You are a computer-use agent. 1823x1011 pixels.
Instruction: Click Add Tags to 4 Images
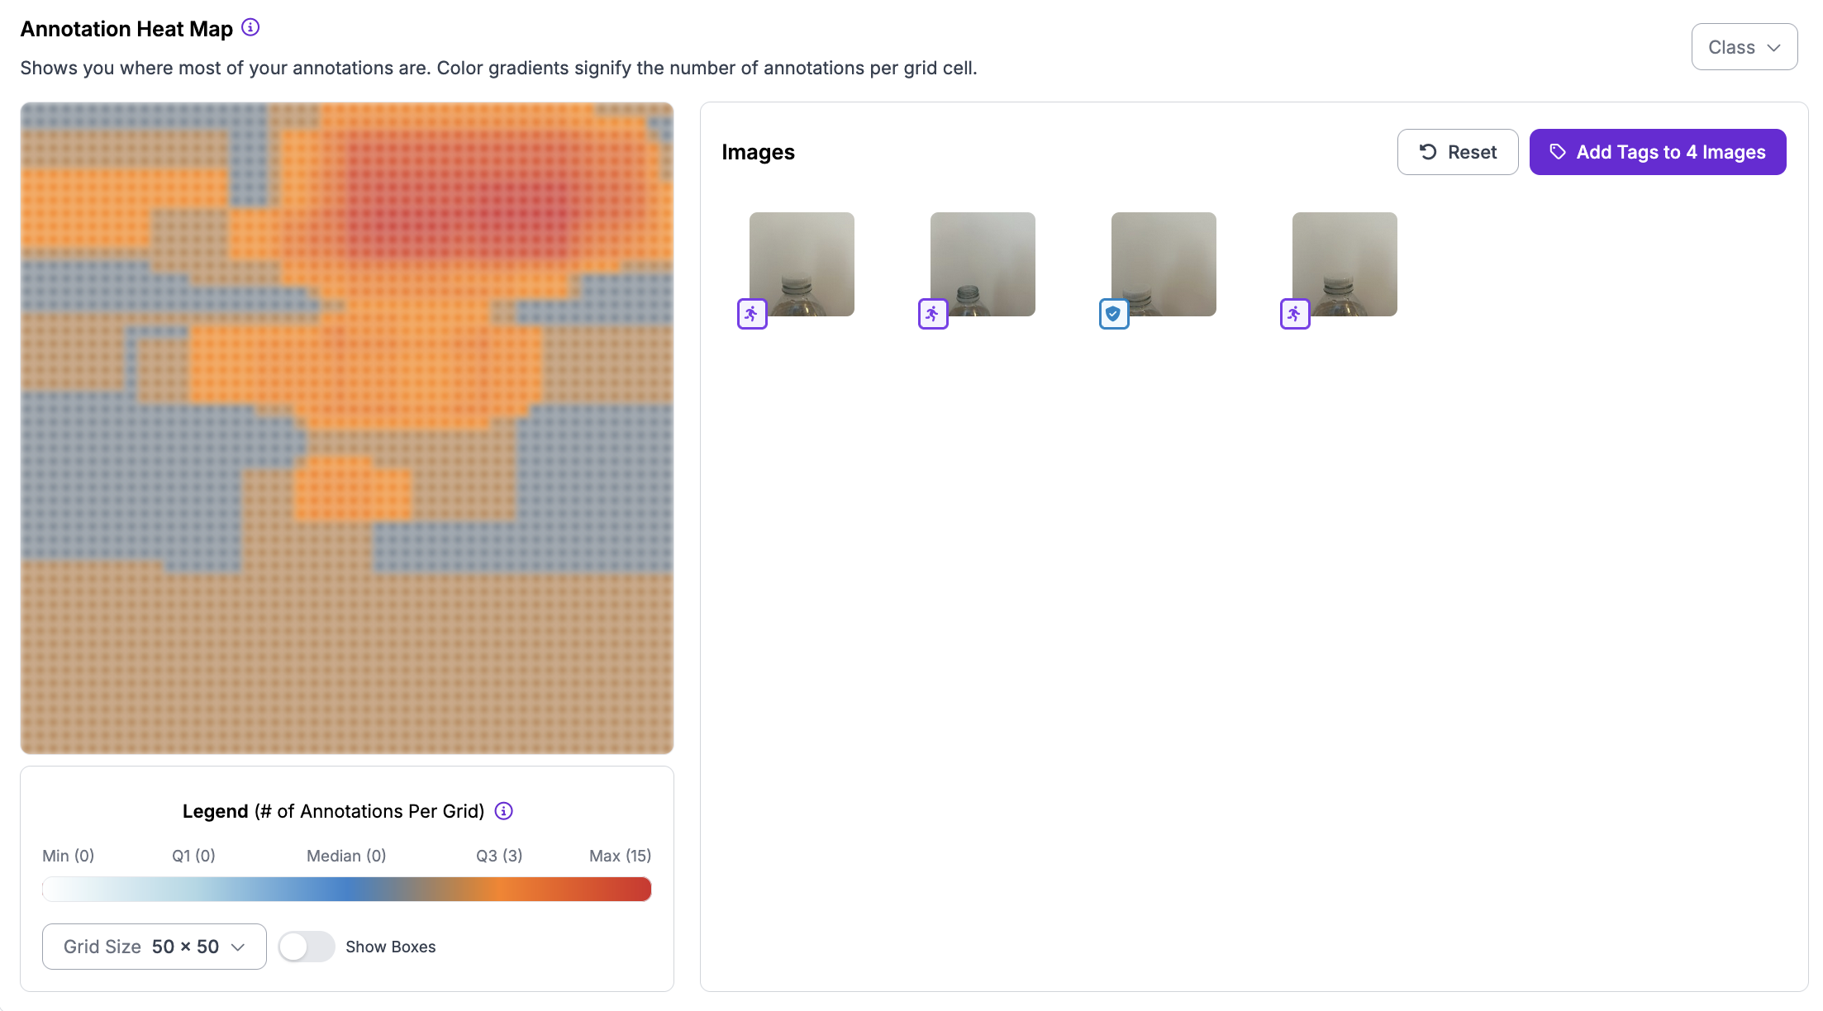point(1657,152)
